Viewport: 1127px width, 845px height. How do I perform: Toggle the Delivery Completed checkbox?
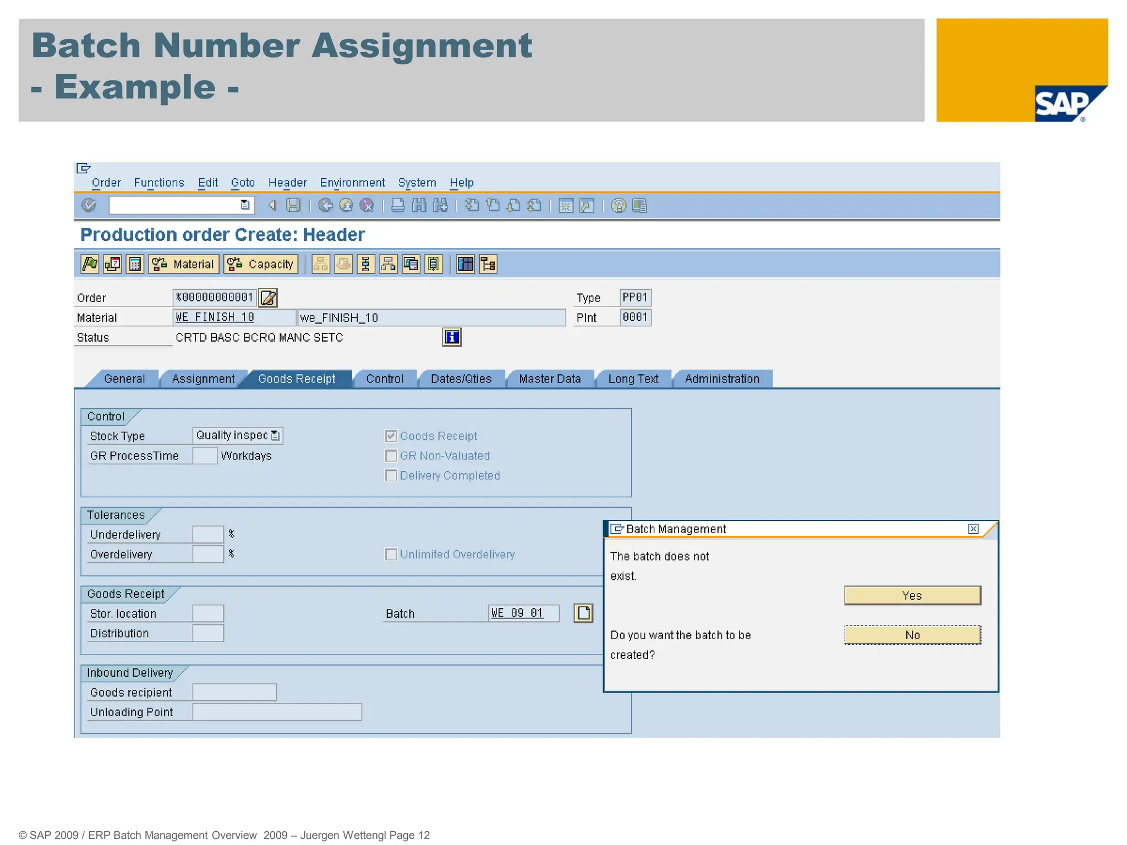(391, 475)
